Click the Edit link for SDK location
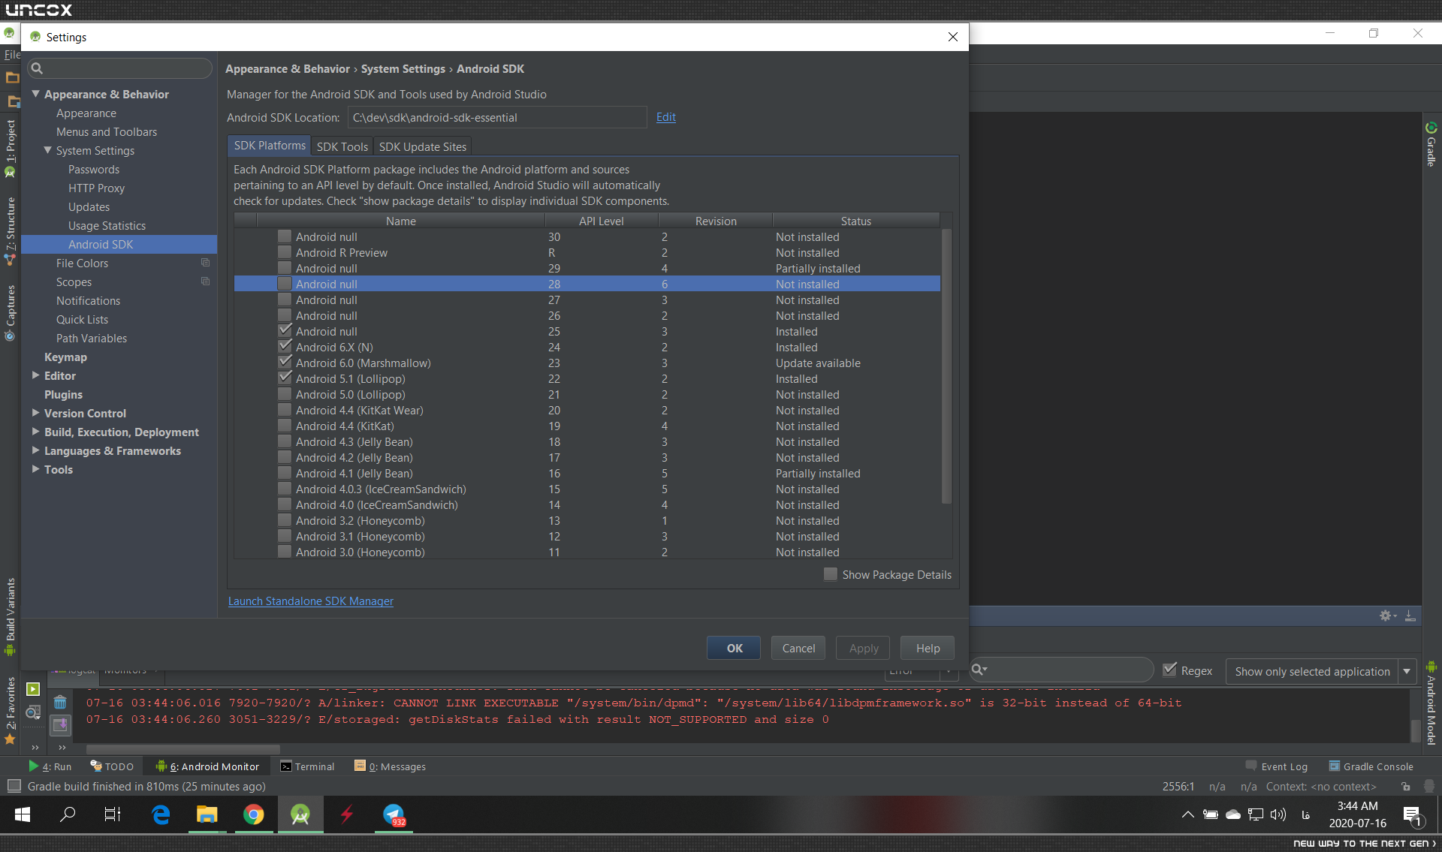 point(666,117)
